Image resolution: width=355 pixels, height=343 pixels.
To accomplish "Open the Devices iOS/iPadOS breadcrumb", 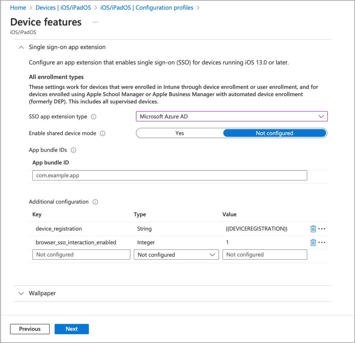I will (63, 7).
